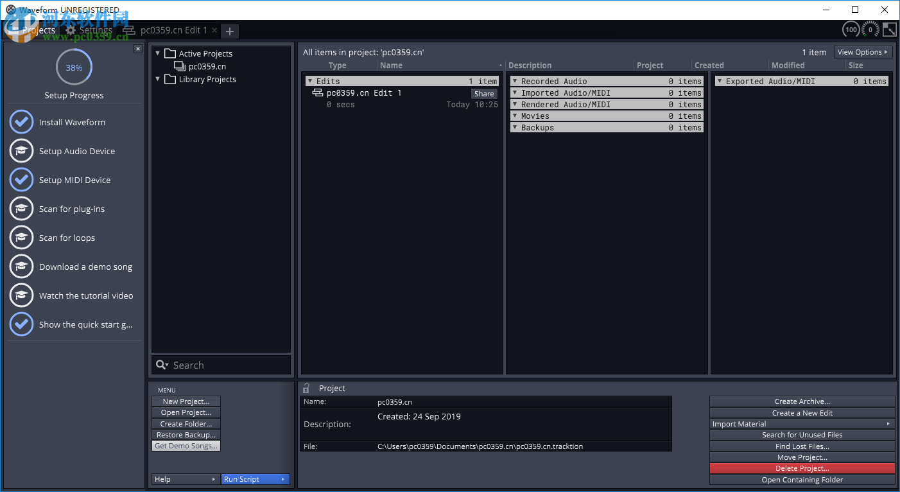Open the CPU usage meter showing 100

851,29
